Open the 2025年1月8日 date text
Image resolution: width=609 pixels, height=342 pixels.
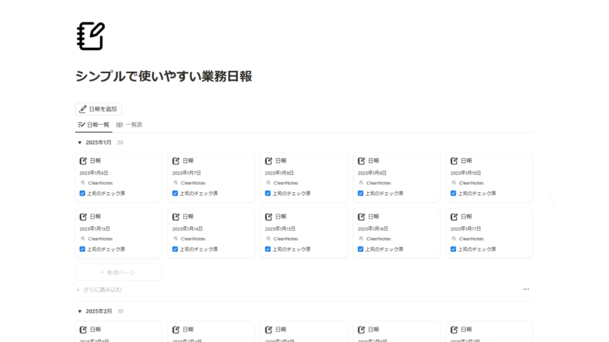coord(280,173)
